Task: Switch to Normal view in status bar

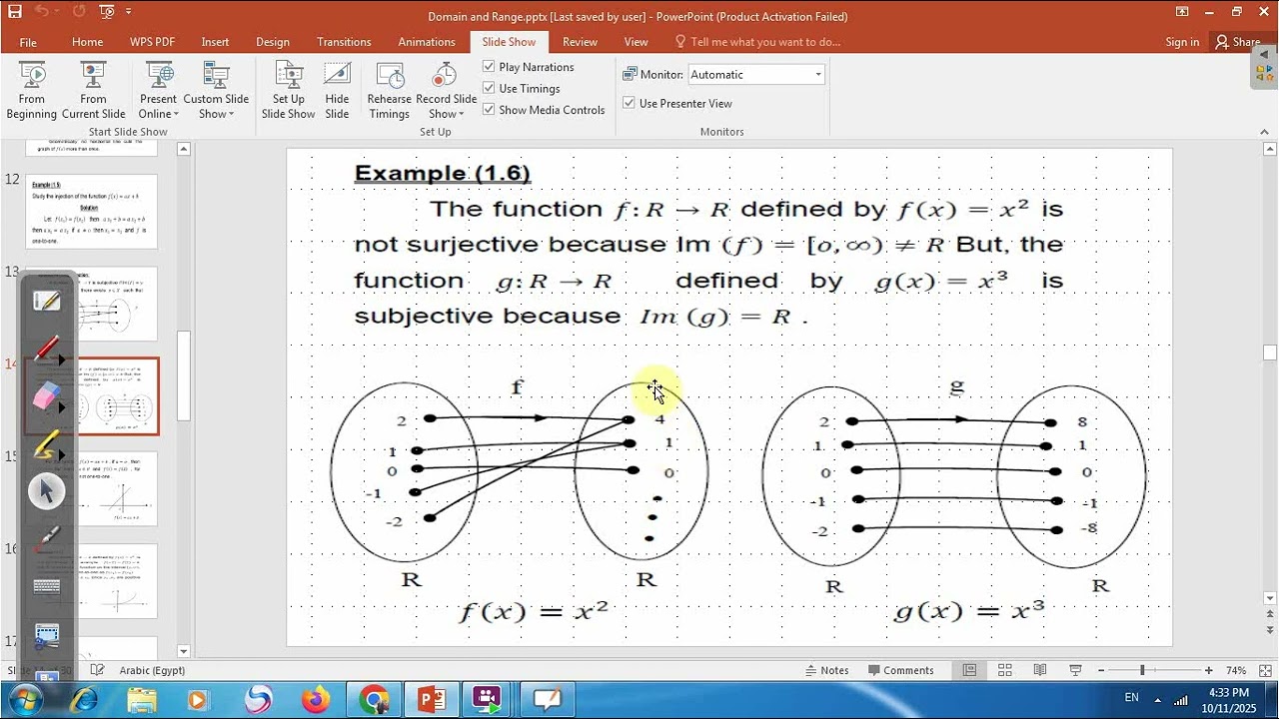Action: pos(969,670)
